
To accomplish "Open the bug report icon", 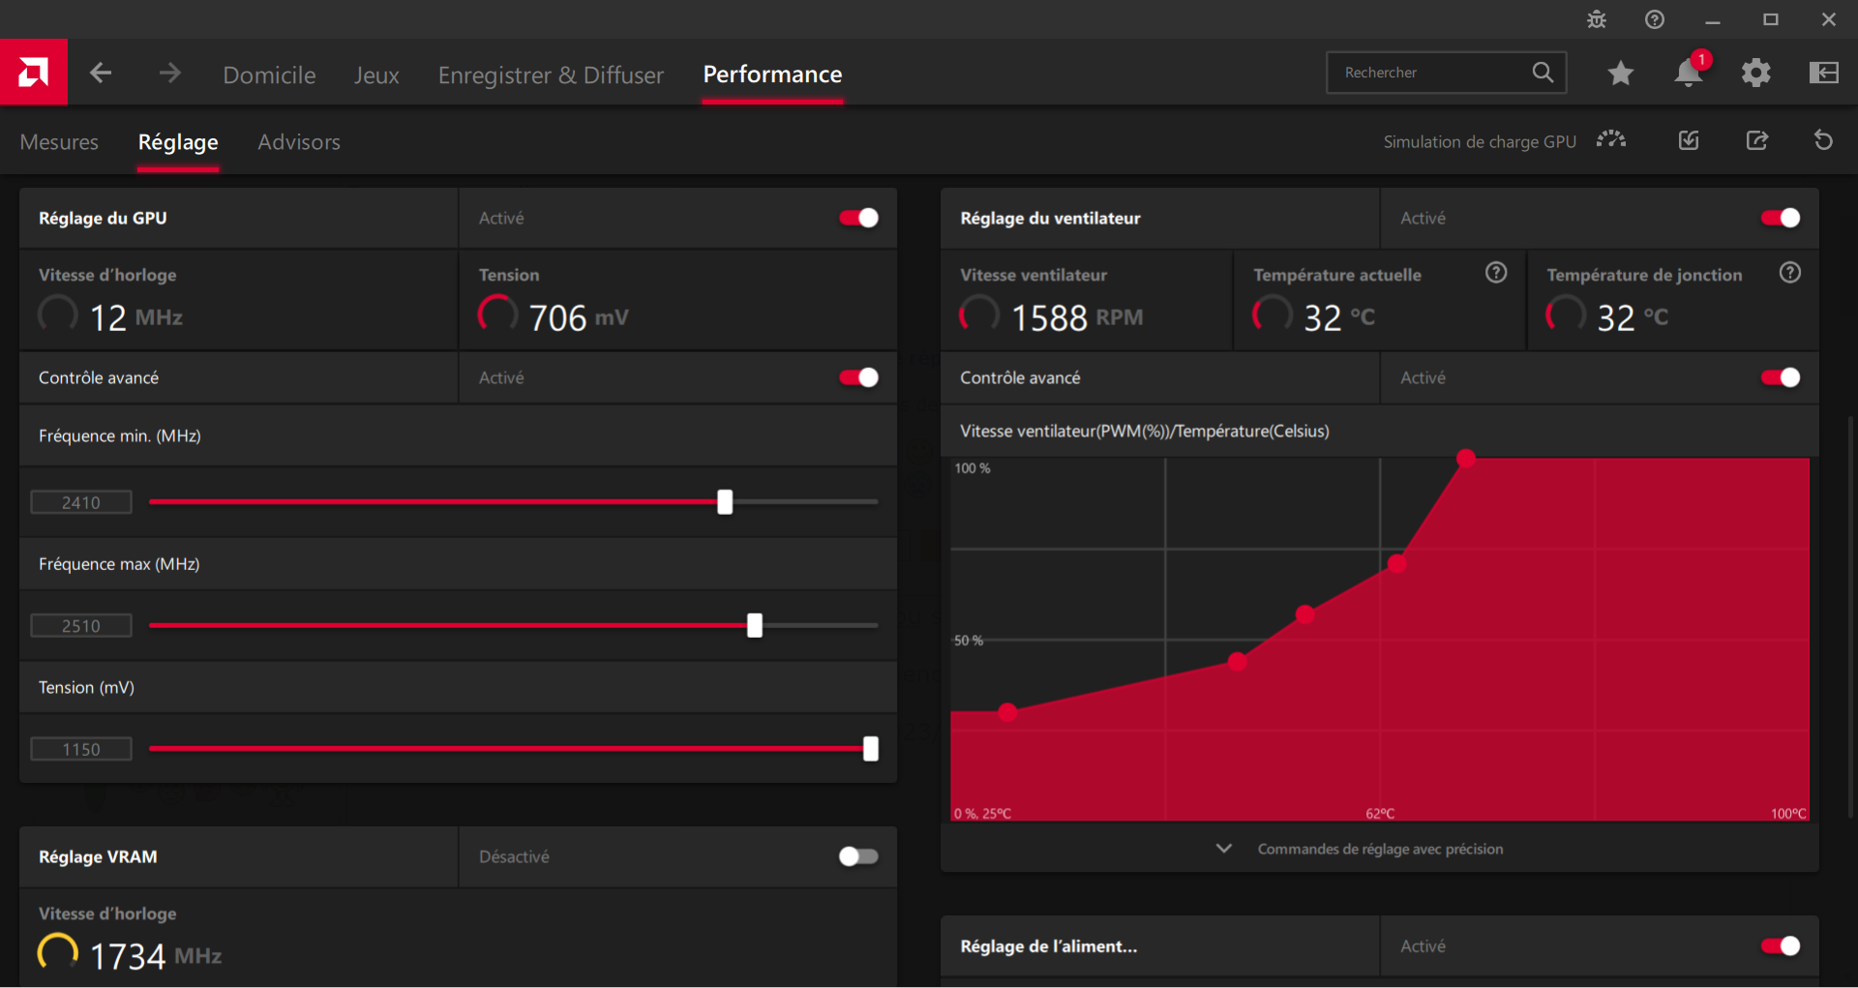I will point(1597,19).
